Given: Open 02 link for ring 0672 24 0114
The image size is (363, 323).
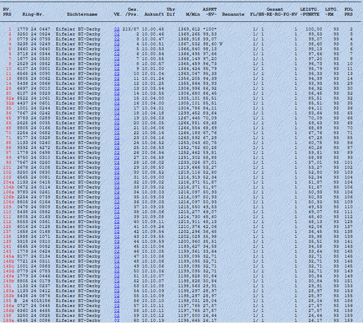Looking at the screenshot, I should [x=117, y=187].
